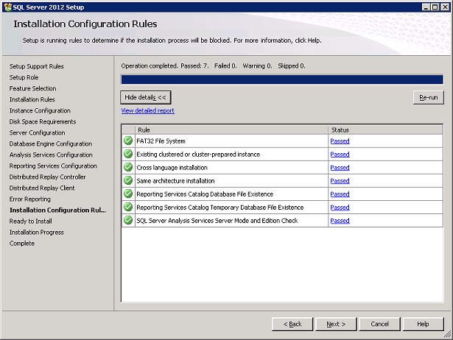The image size is (453, 340).
Task: Select Setup Role step
Action: (24, 77)
